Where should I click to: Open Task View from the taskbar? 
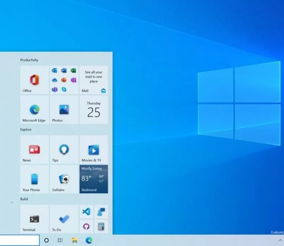coord(60,240)
